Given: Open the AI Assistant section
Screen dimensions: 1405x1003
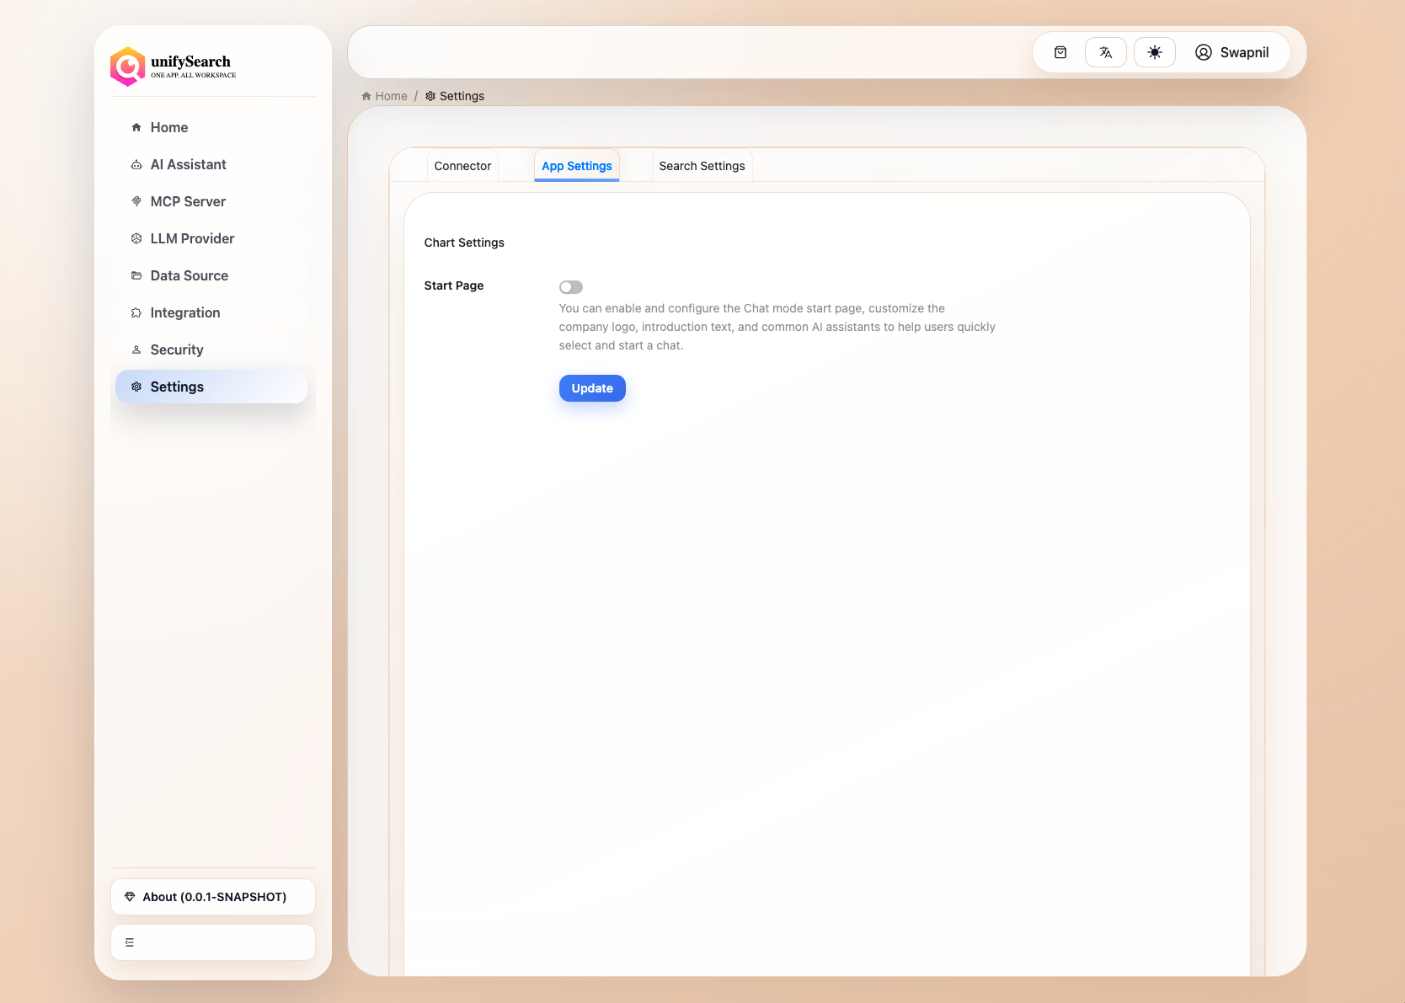Looking at the screenshot, I should 188,164.
